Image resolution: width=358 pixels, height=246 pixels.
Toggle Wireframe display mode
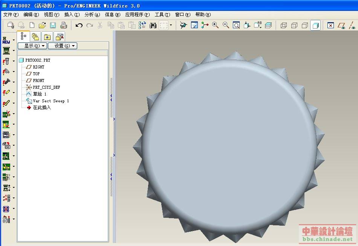pos(284,25)
